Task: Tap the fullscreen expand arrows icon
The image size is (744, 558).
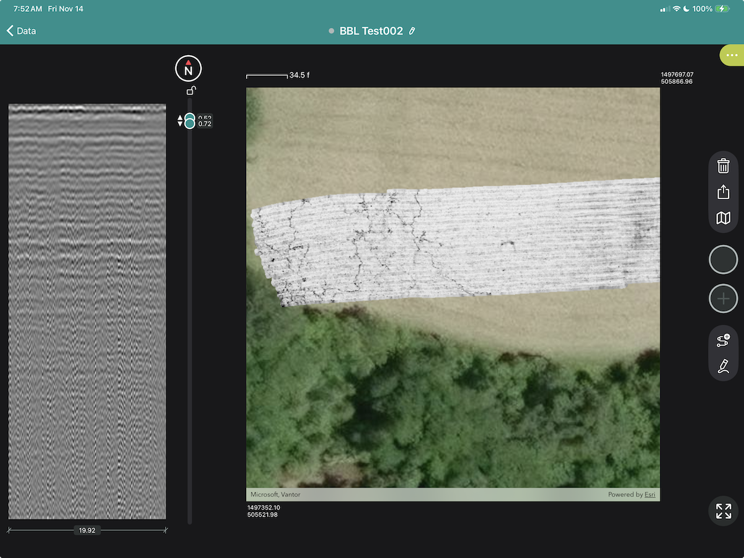Action: click(723, 511)
